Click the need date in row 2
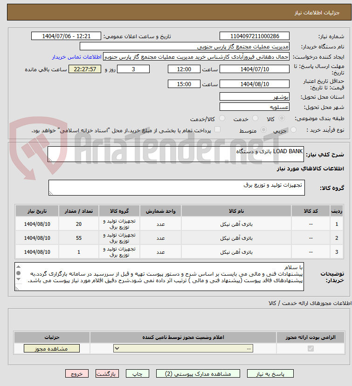Image resolution: width=352 pixels, height=386 pixels. (x=37, y=238)
